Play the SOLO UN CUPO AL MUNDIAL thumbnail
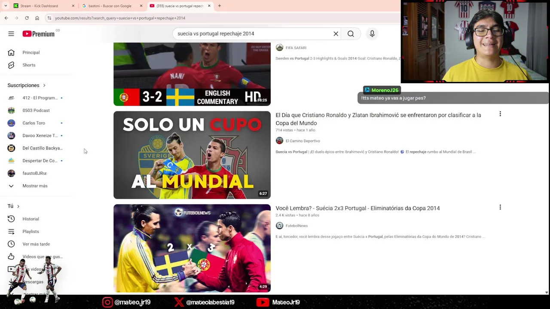The width and height of the screenshot is (550, 309). tap(192, 155)
